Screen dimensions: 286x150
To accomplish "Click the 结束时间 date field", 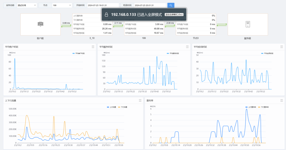I will click(x=150, y=5).
